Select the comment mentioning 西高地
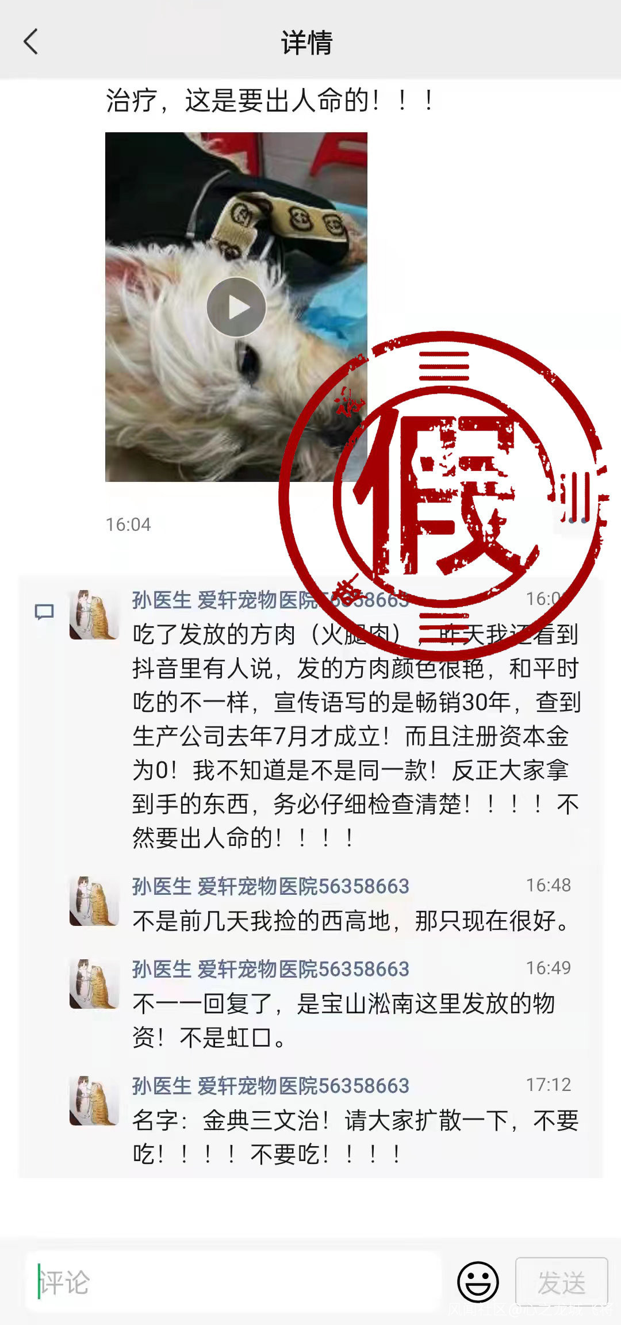The height and width of the screenshot is (1325, 621). pyautogui.click(x=351, y=921)
